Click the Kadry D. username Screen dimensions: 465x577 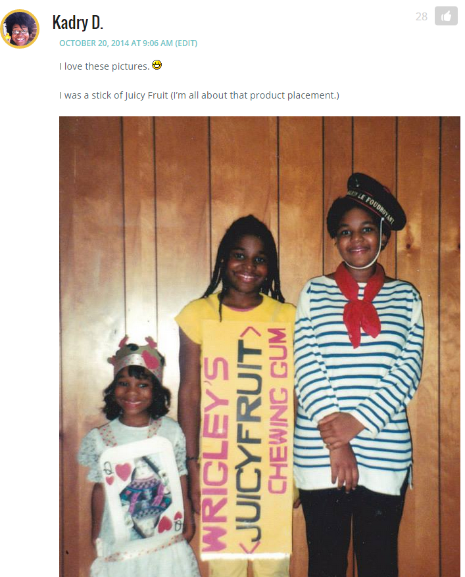(78, 22)
